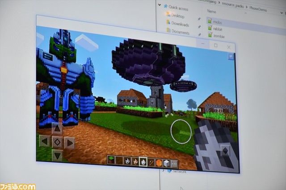Open the chat icon in Minecraft
Viewport: 286px width, 190px height.
pyautogui.click(x=231, y=56)
